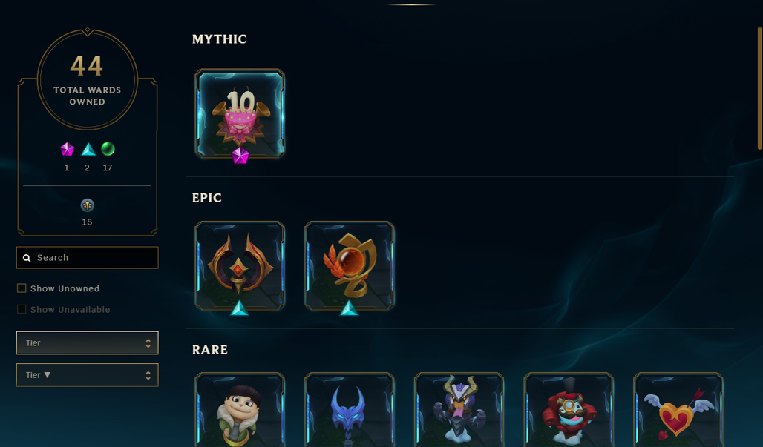The image size is (763, 447).
Task: Click teal triangle badge under horned ward
Action: [239, 308]
